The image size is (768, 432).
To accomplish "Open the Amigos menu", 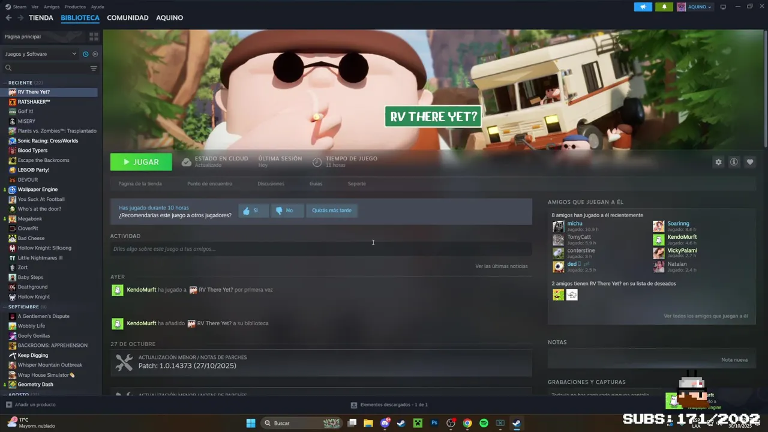I will pos(52,7).
